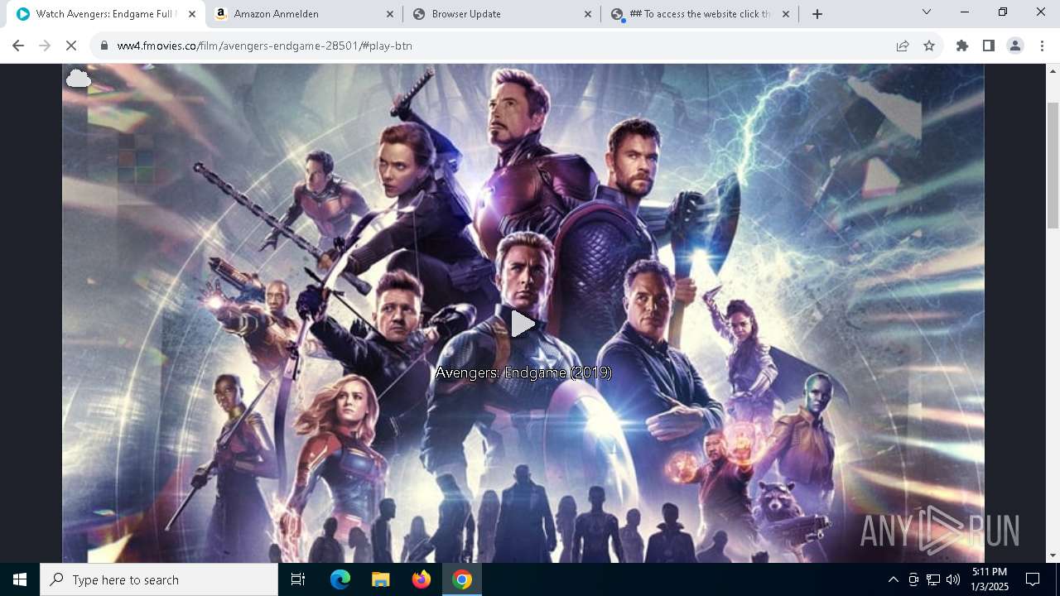Open Task View on taskbar
1060x596 pixels.
pos(298,579)
